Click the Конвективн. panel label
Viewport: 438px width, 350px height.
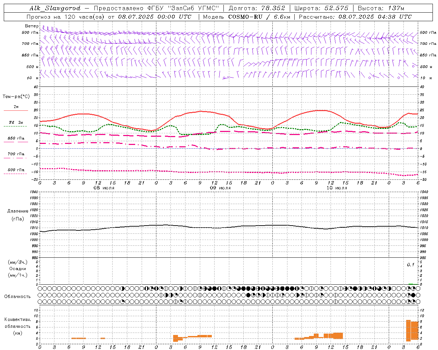[18, 320]
